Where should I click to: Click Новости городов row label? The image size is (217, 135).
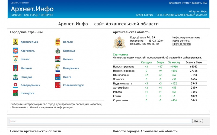coord(124,71)
